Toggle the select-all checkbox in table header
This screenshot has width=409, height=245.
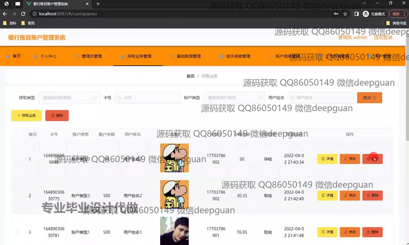point(19,134)
